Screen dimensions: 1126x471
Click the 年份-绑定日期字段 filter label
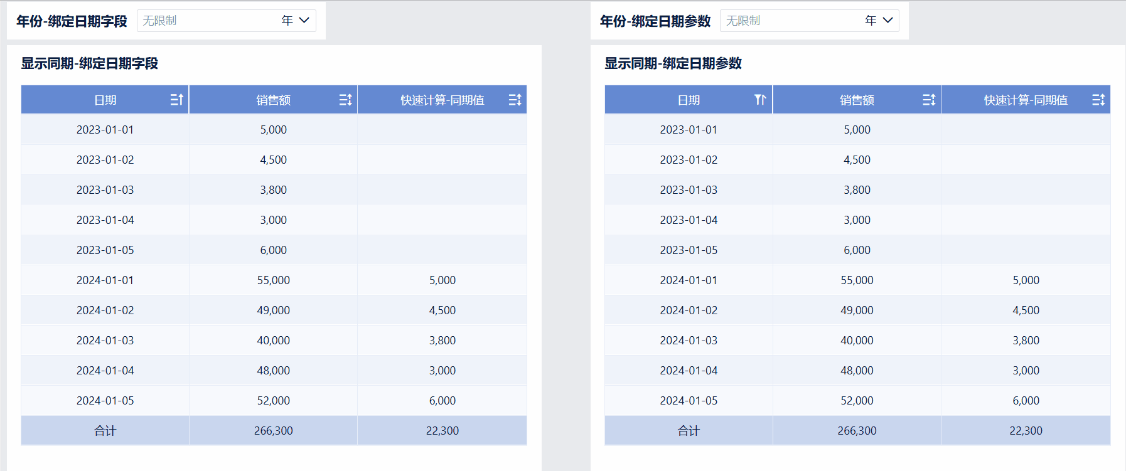72,21
